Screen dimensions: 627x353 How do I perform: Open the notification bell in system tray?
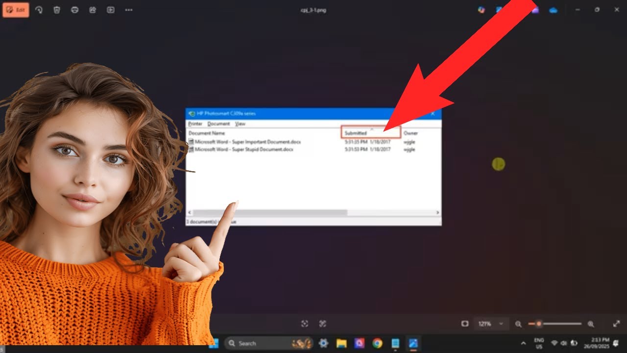pos(616,343)
